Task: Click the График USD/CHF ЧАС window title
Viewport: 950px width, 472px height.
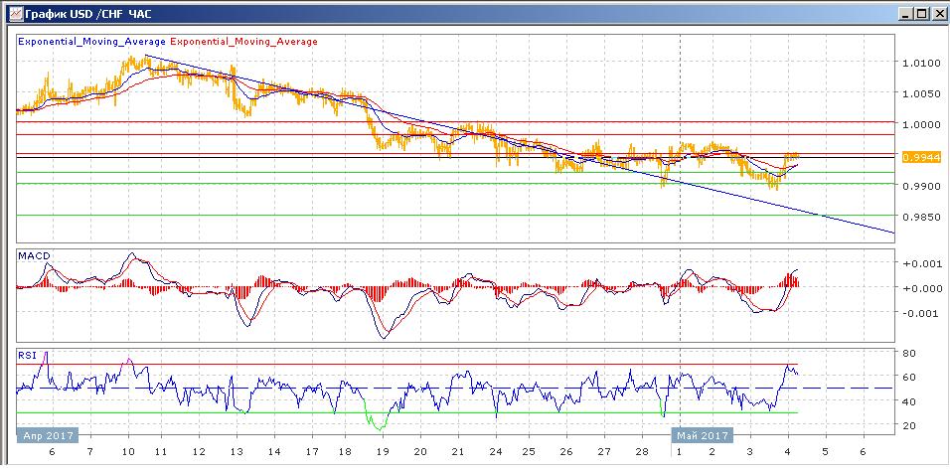Action: [80, 14]
